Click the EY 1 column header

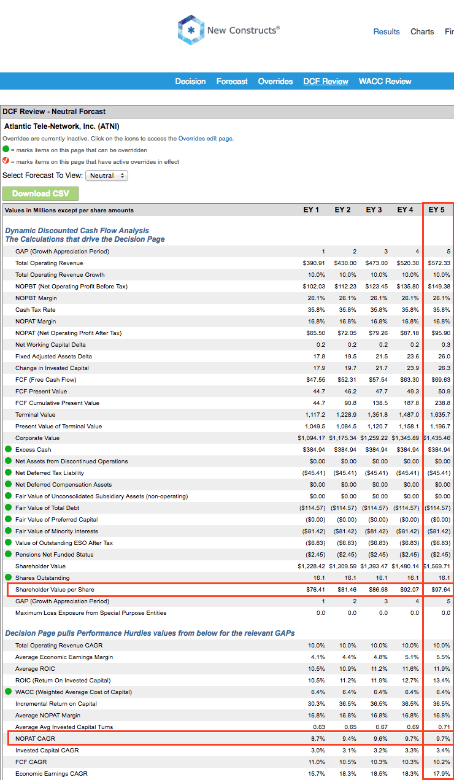(x=311, y=210)
